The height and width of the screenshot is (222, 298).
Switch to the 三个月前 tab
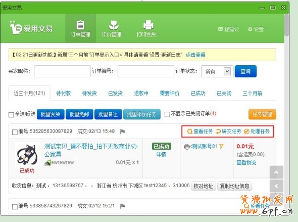tap(252, 93)
